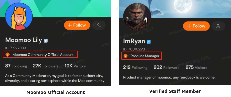Click Moomoo Lily's ID 77777003
Screen dimensions: 231x97
(x=16, y=48)
